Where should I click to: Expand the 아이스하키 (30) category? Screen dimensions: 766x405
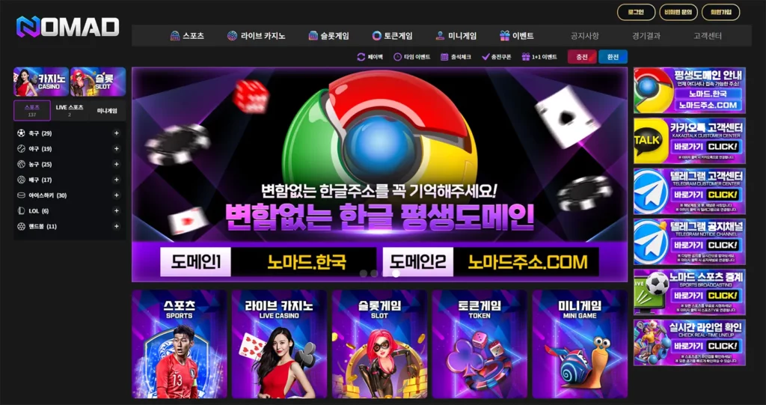coord(116,195)
